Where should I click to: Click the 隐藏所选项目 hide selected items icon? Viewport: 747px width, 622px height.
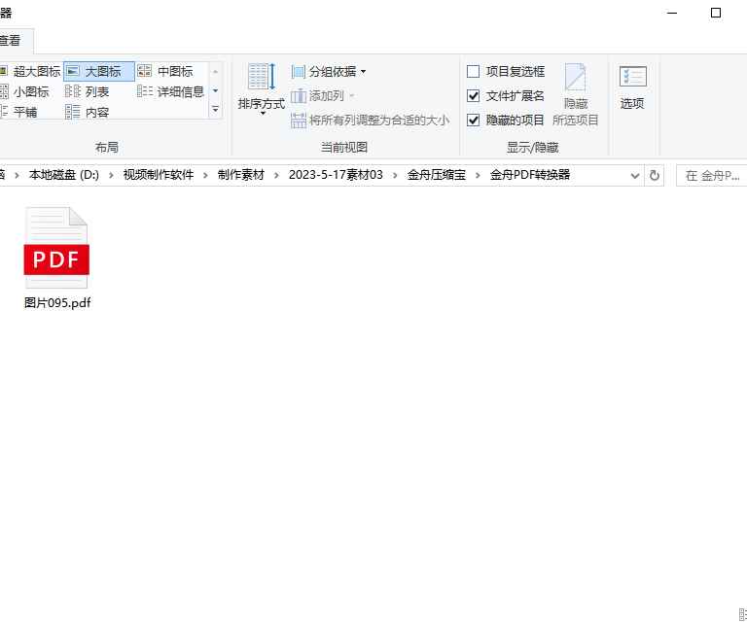[x=575, y=94]
